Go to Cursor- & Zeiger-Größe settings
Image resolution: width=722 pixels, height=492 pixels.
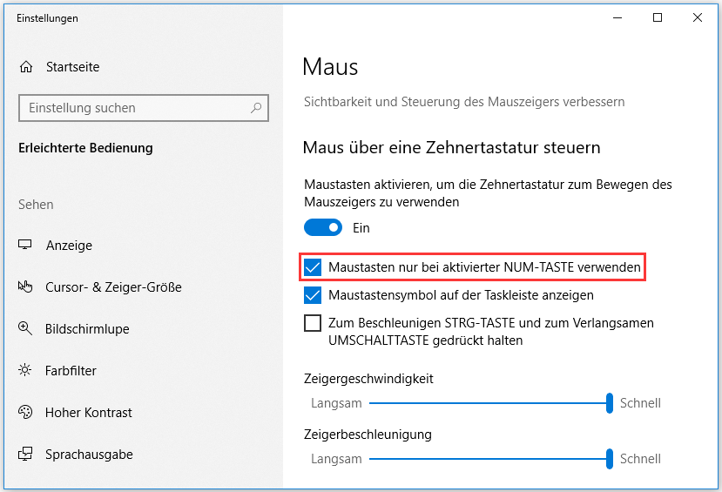pos(113,287)
